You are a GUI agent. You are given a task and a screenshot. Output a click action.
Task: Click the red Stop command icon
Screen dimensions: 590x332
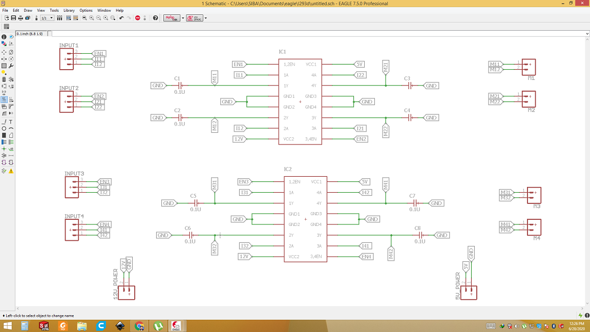click(x=138, y=18)
